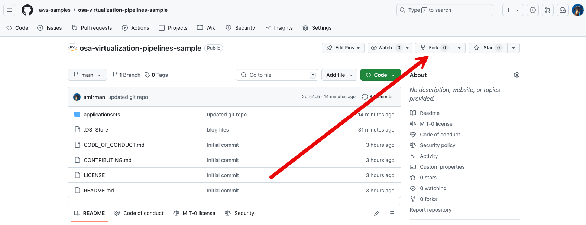586x225 pixels.
Task: Open the README.md file row
Action: (x=234, y=191)
